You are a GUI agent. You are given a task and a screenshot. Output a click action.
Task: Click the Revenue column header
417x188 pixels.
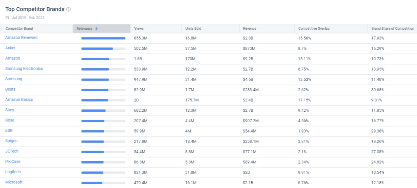[x=250, y=29]
